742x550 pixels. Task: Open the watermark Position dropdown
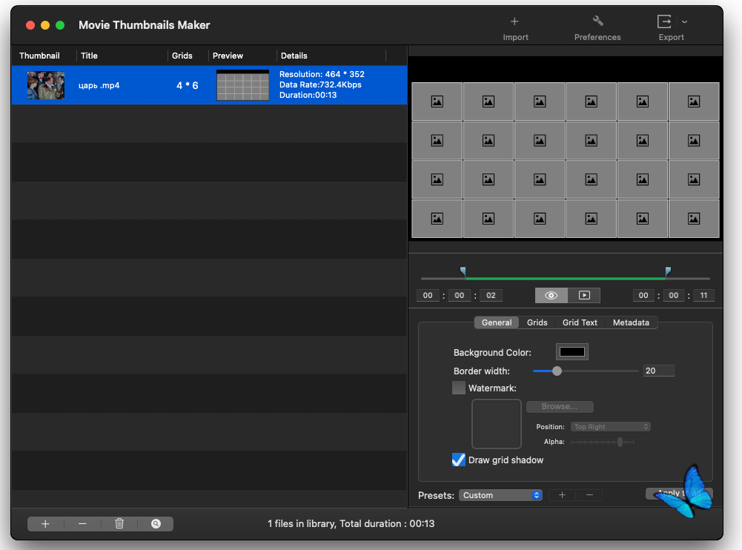(611, 427)
